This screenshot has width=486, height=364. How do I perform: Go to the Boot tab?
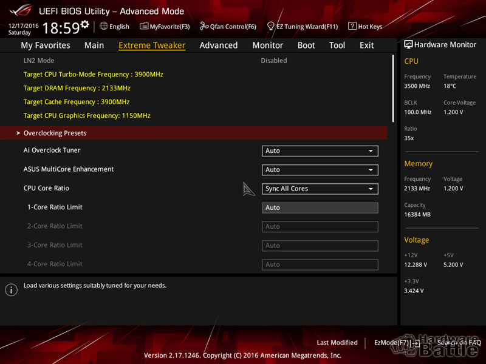(306, 45)
